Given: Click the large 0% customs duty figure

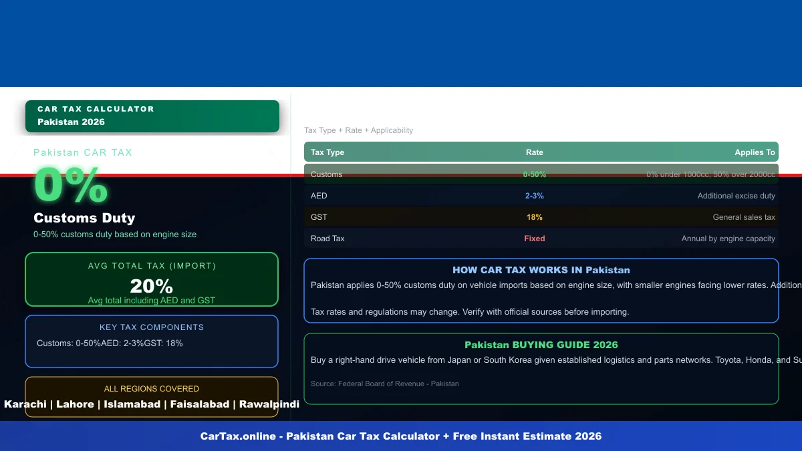Looking at the screenshot, I should [71, 185].
